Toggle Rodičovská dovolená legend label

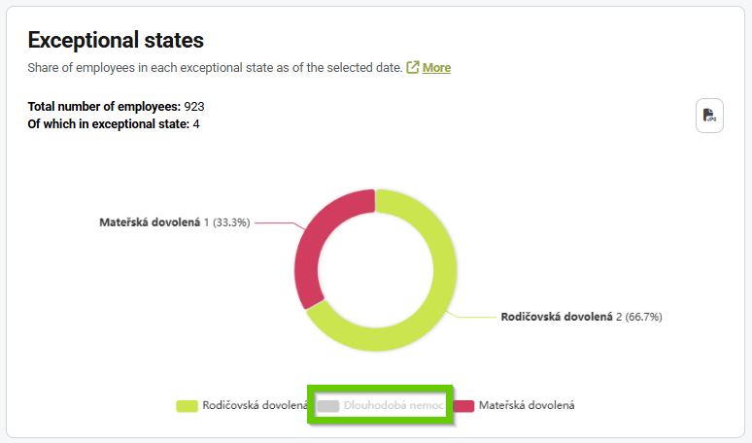pos(256,405)
